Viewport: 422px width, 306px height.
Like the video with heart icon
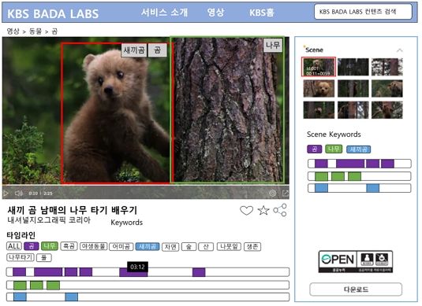247,211
